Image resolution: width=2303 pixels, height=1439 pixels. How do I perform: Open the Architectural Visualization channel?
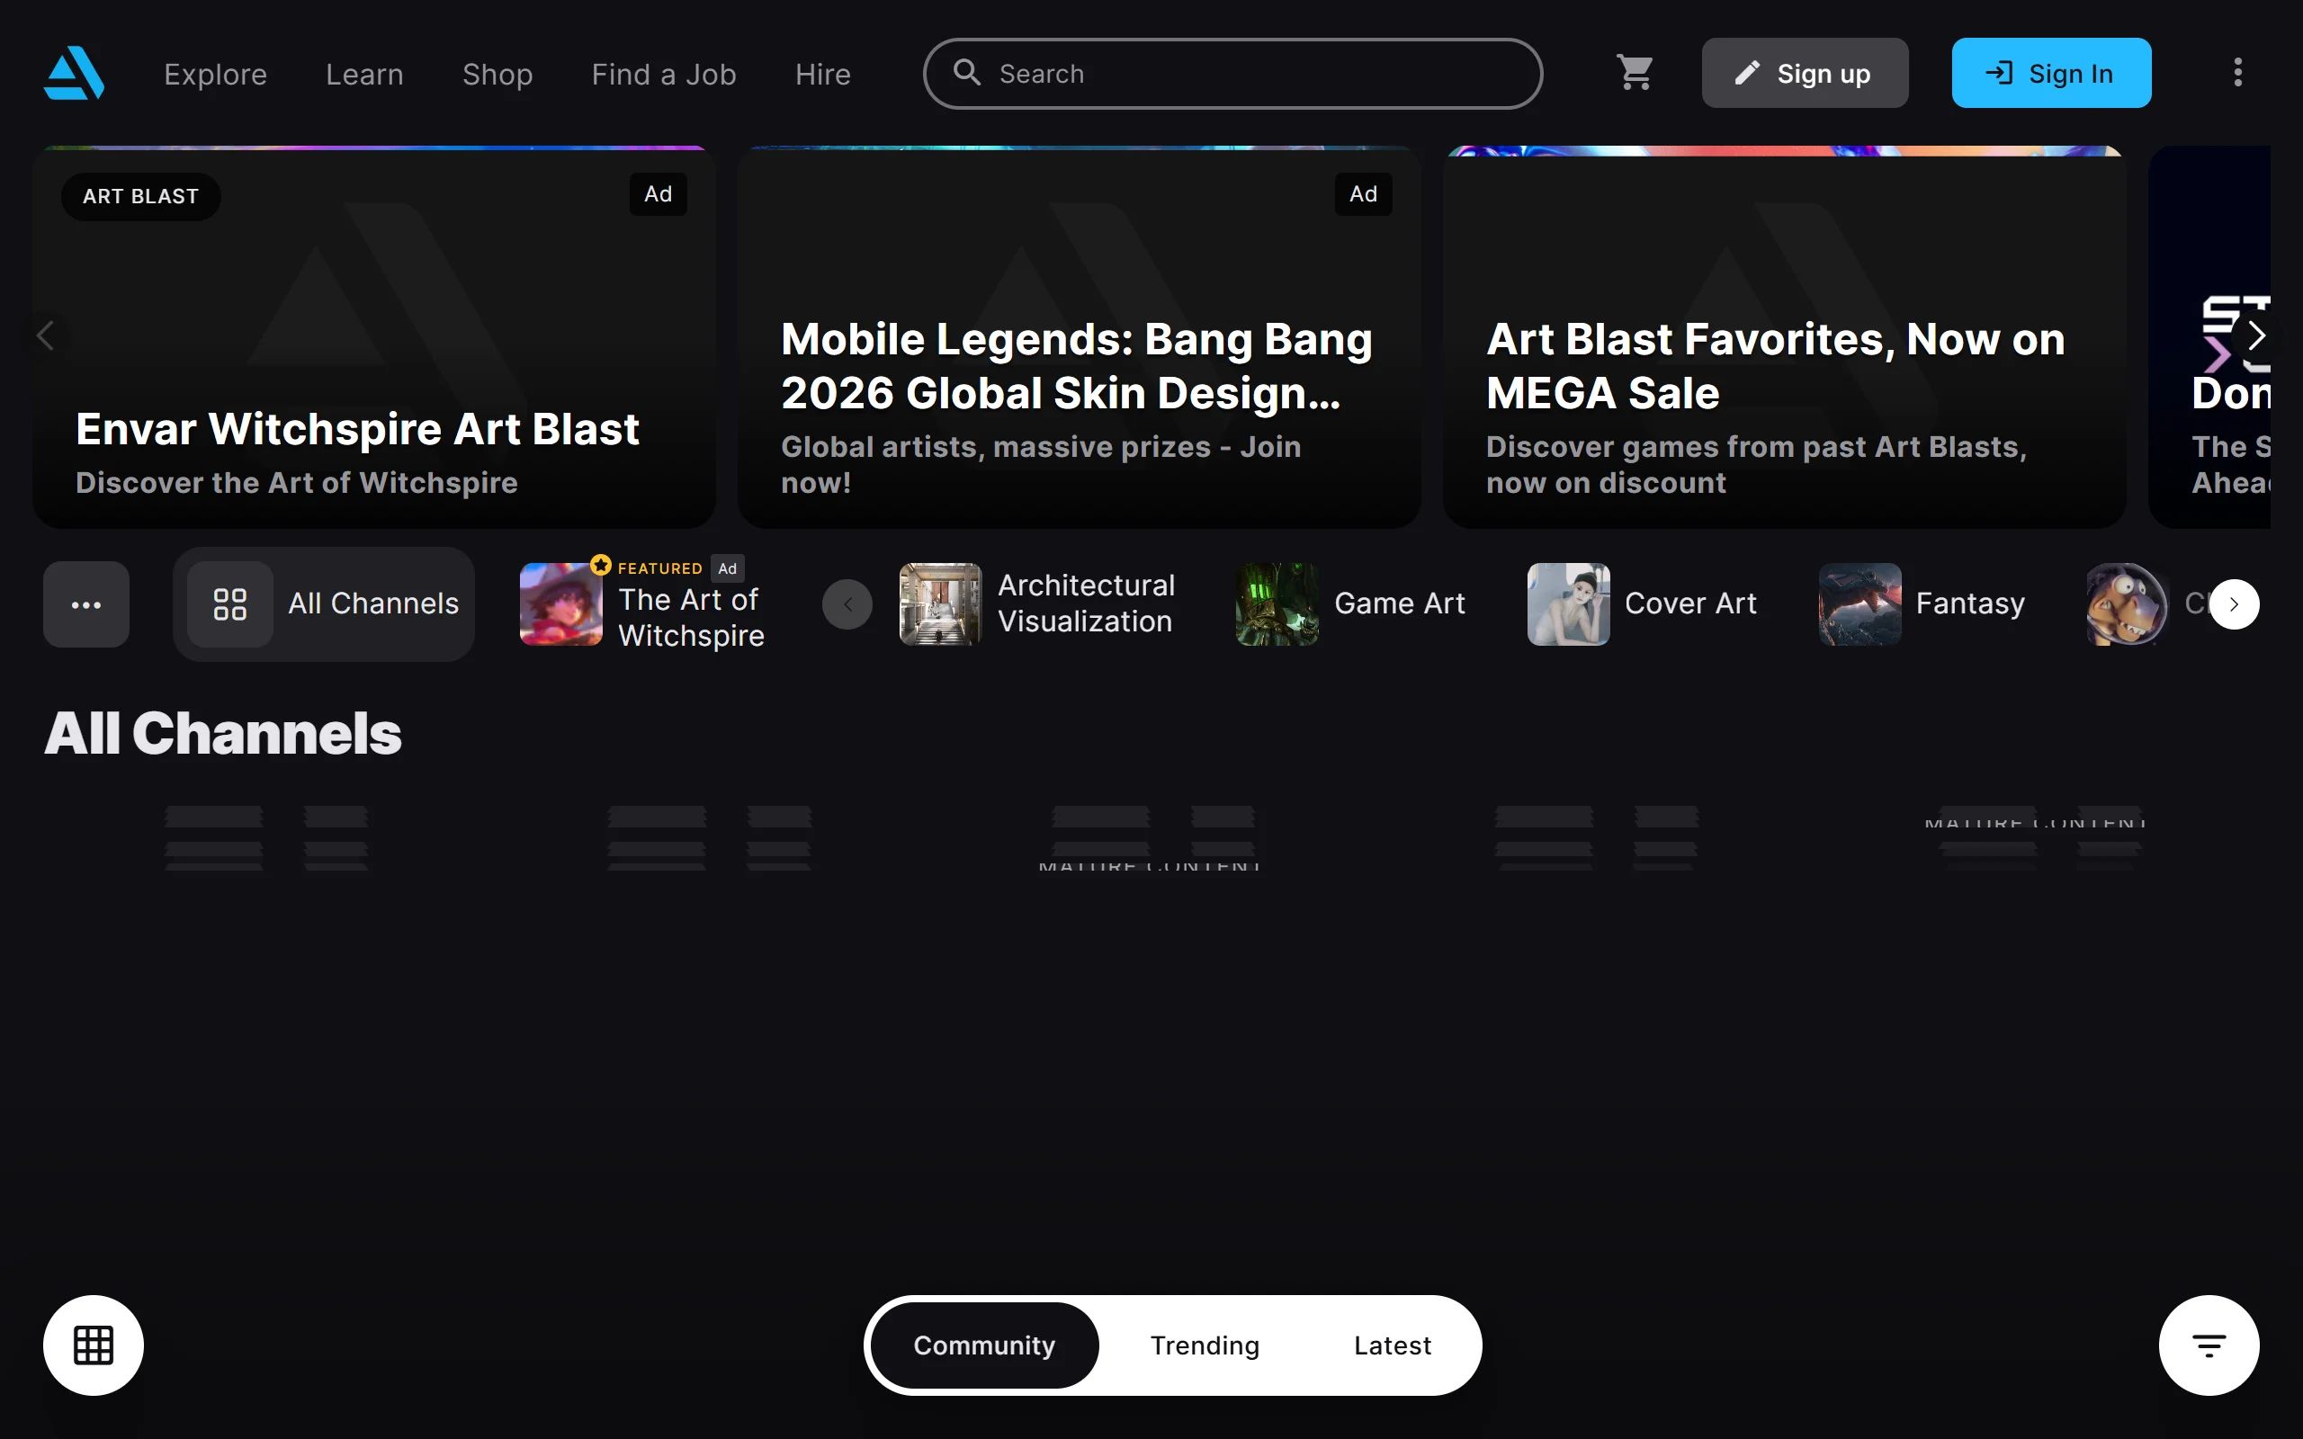tap(1037, 603)
